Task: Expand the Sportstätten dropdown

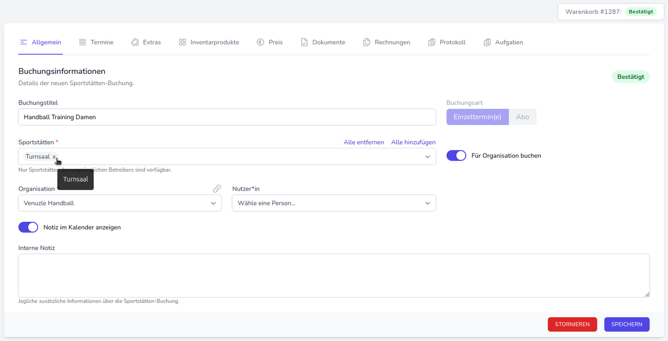Action: coord(428,157)
